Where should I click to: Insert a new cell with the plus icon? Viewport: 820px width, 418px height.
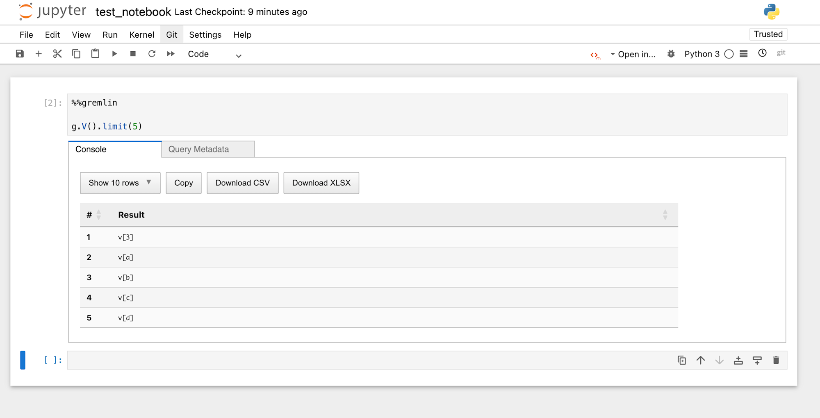39,54
